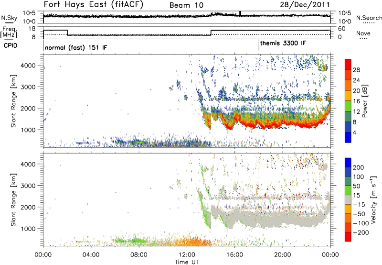Click the '1000' tick on the velocity panel
The height and width of the screenshot is (265, 382).
tap(28, 229)
